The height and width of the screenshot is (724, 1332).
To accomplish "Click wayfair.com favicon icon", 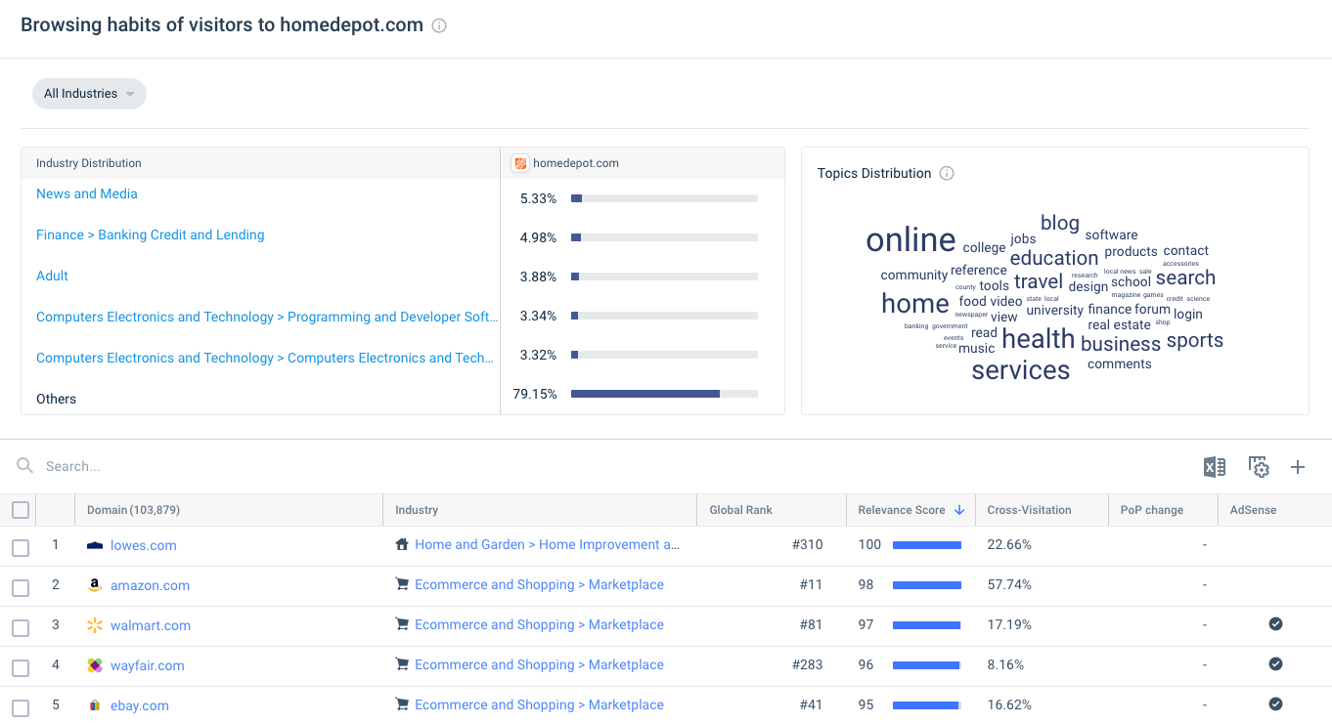I will pos(95,665).
